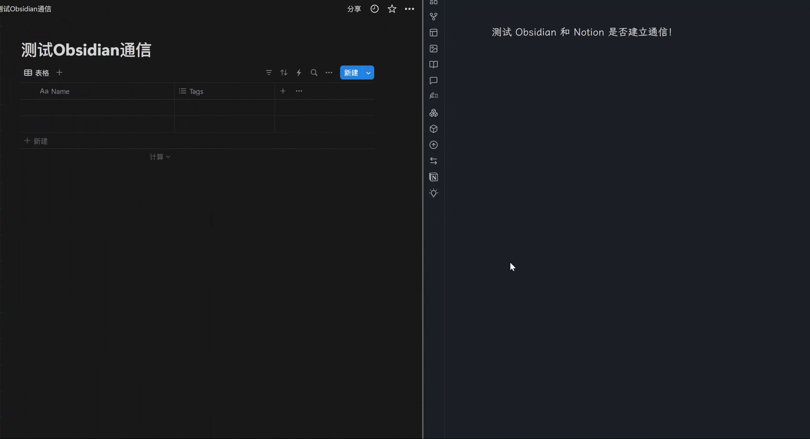Click the 分享 share button
810x439 pixels.
354,9
